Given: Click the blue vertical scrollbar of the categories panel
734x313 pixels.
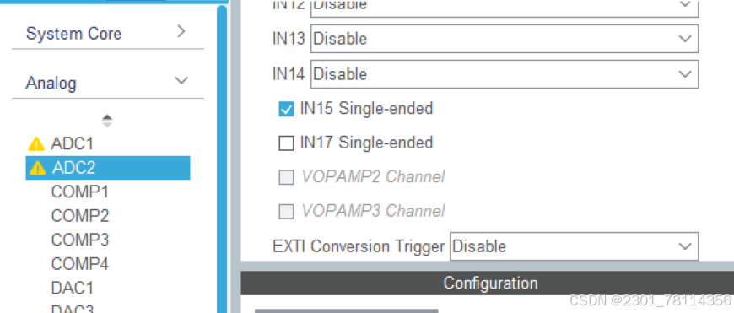Looking at the screenshot, I should click(x=222, y=159).
